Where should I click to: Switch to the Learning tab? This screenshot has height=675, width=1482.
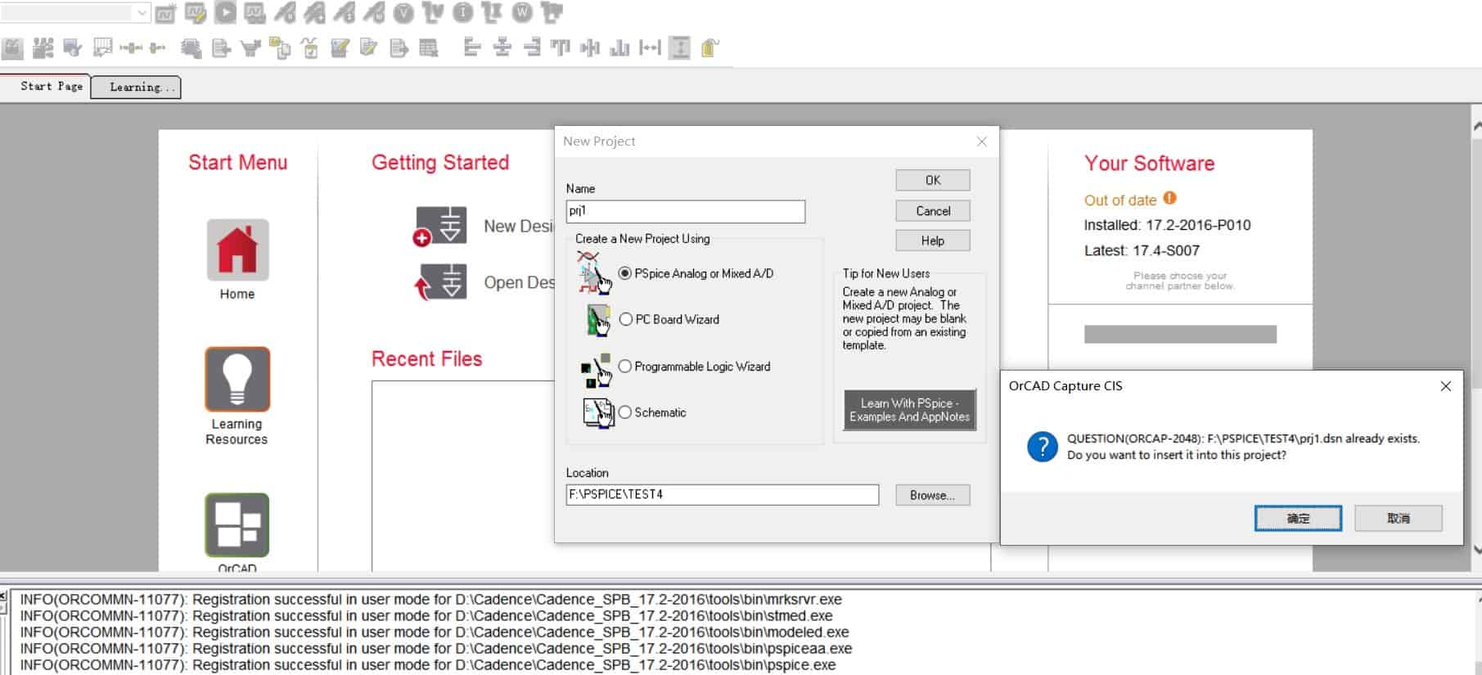[x=136, y=87]
